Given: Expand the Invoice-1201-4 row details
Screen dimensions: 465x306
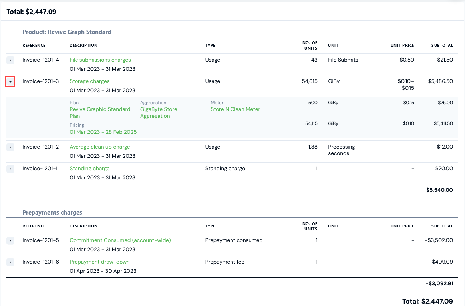Looking at the screenshot, I should [10, 60].
